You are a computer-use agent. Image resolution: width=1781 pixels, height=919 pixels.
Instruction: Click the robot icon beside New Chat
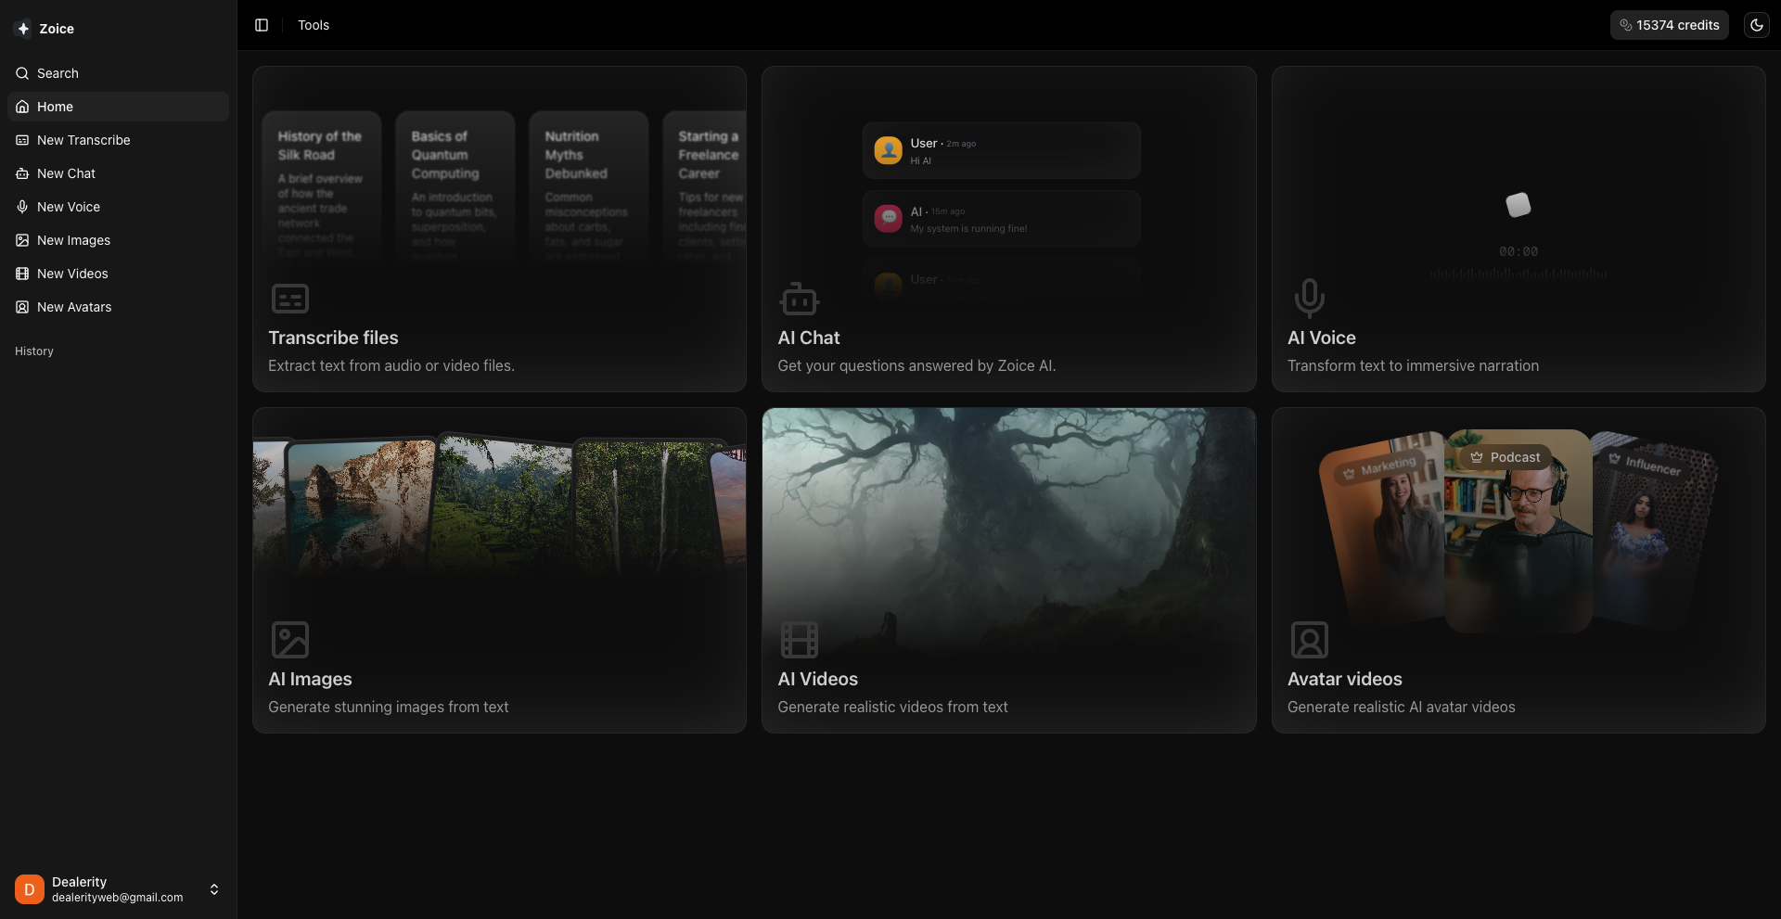tap(22, 173)
